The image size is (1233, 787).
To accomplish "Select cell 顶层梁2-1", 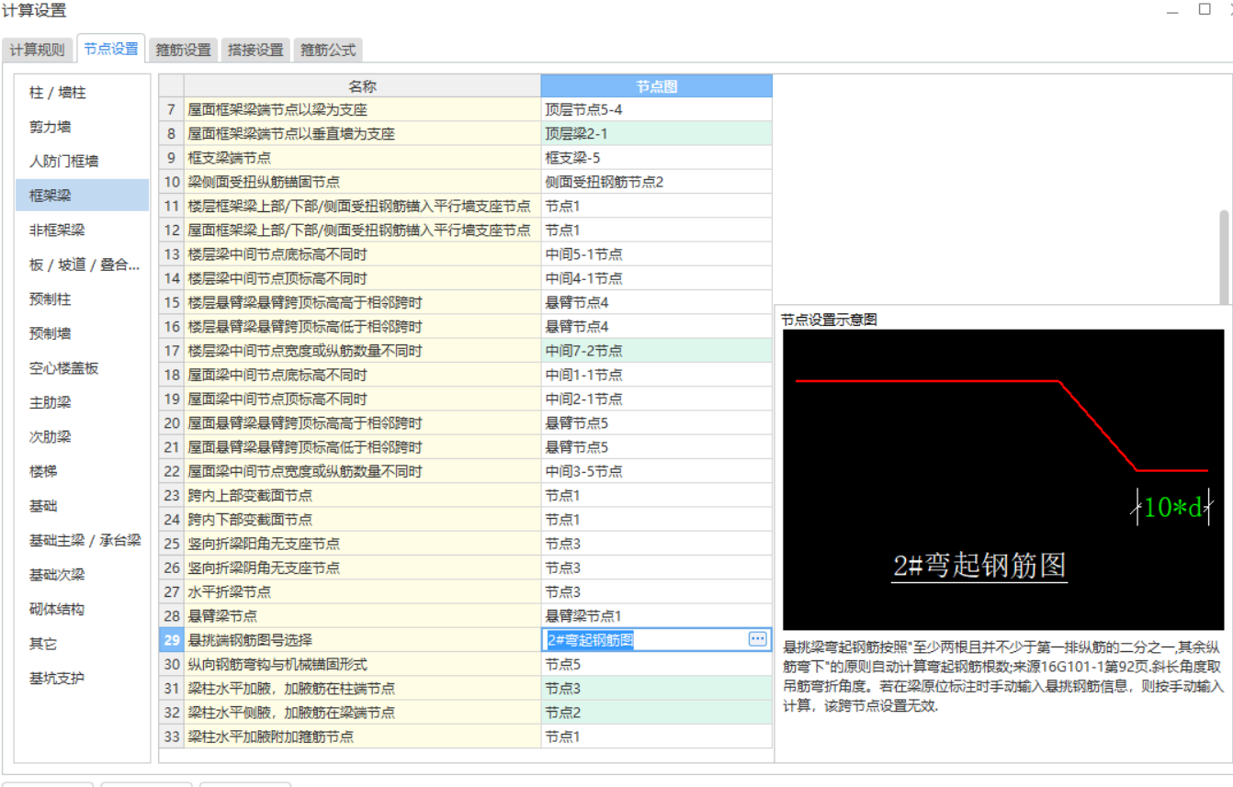I will point(656,133).
